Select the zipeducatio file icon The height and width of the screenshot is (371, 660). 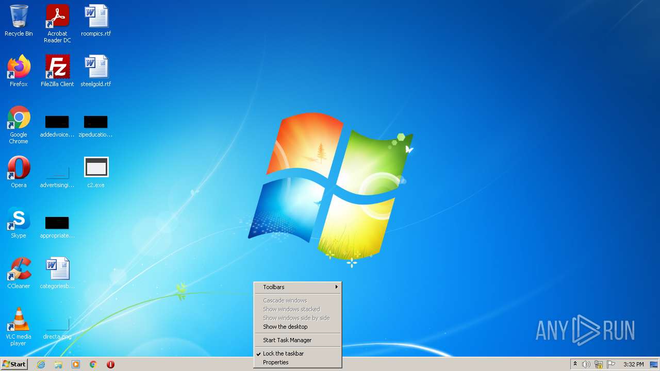[x=96, y=127]
